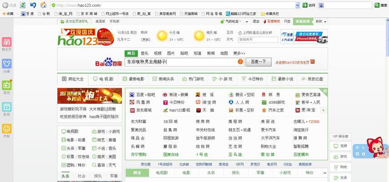Click the 退出 logout link
Viewport: 389px width, 182px height.
(256, 21)
